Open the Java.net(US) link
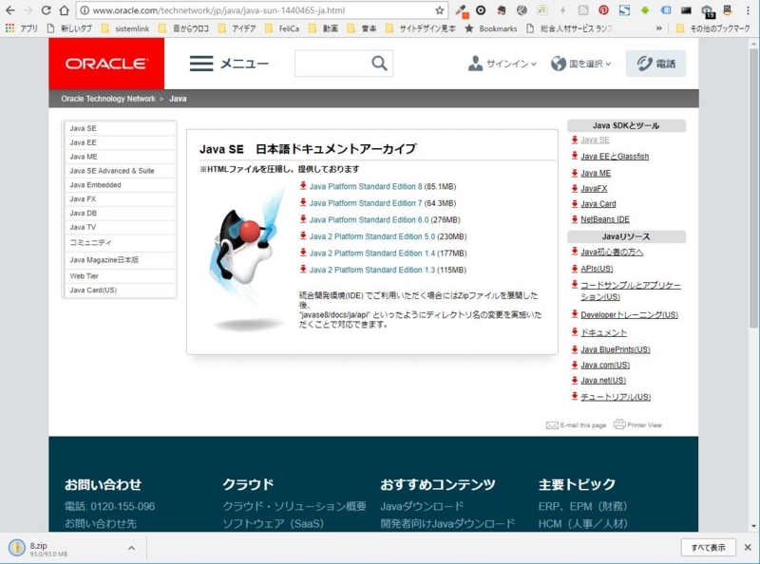This screenshot has width=760, height=564. click(x=603, y=381)
